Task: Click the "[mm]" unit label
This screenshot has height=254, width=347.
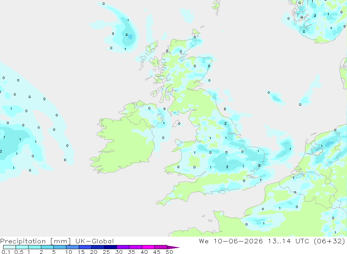Action: pos(60,241)
